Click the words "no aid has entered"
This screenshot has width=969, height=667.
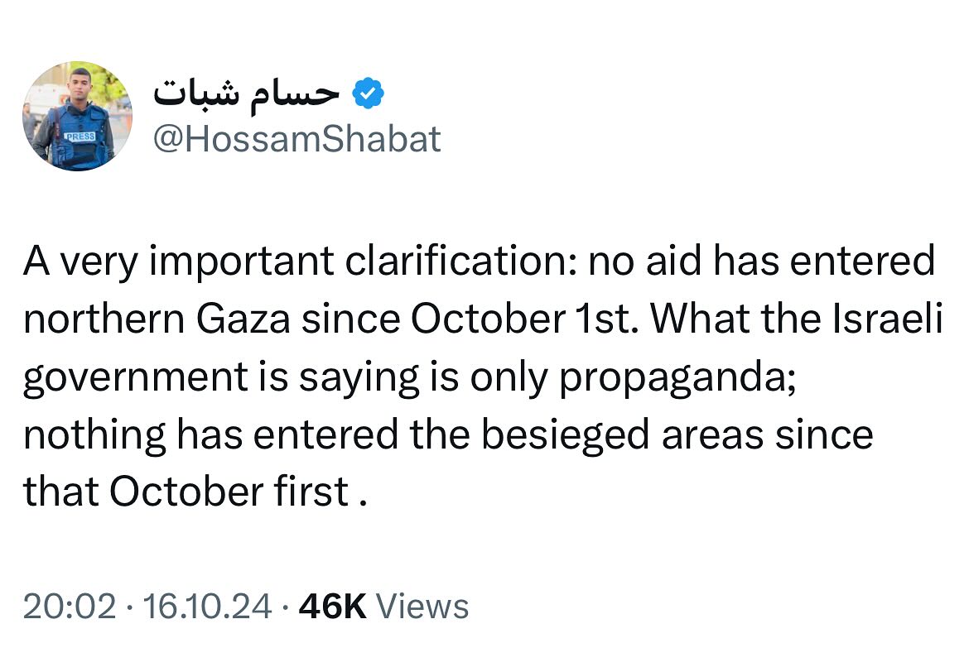pos(763,262)
